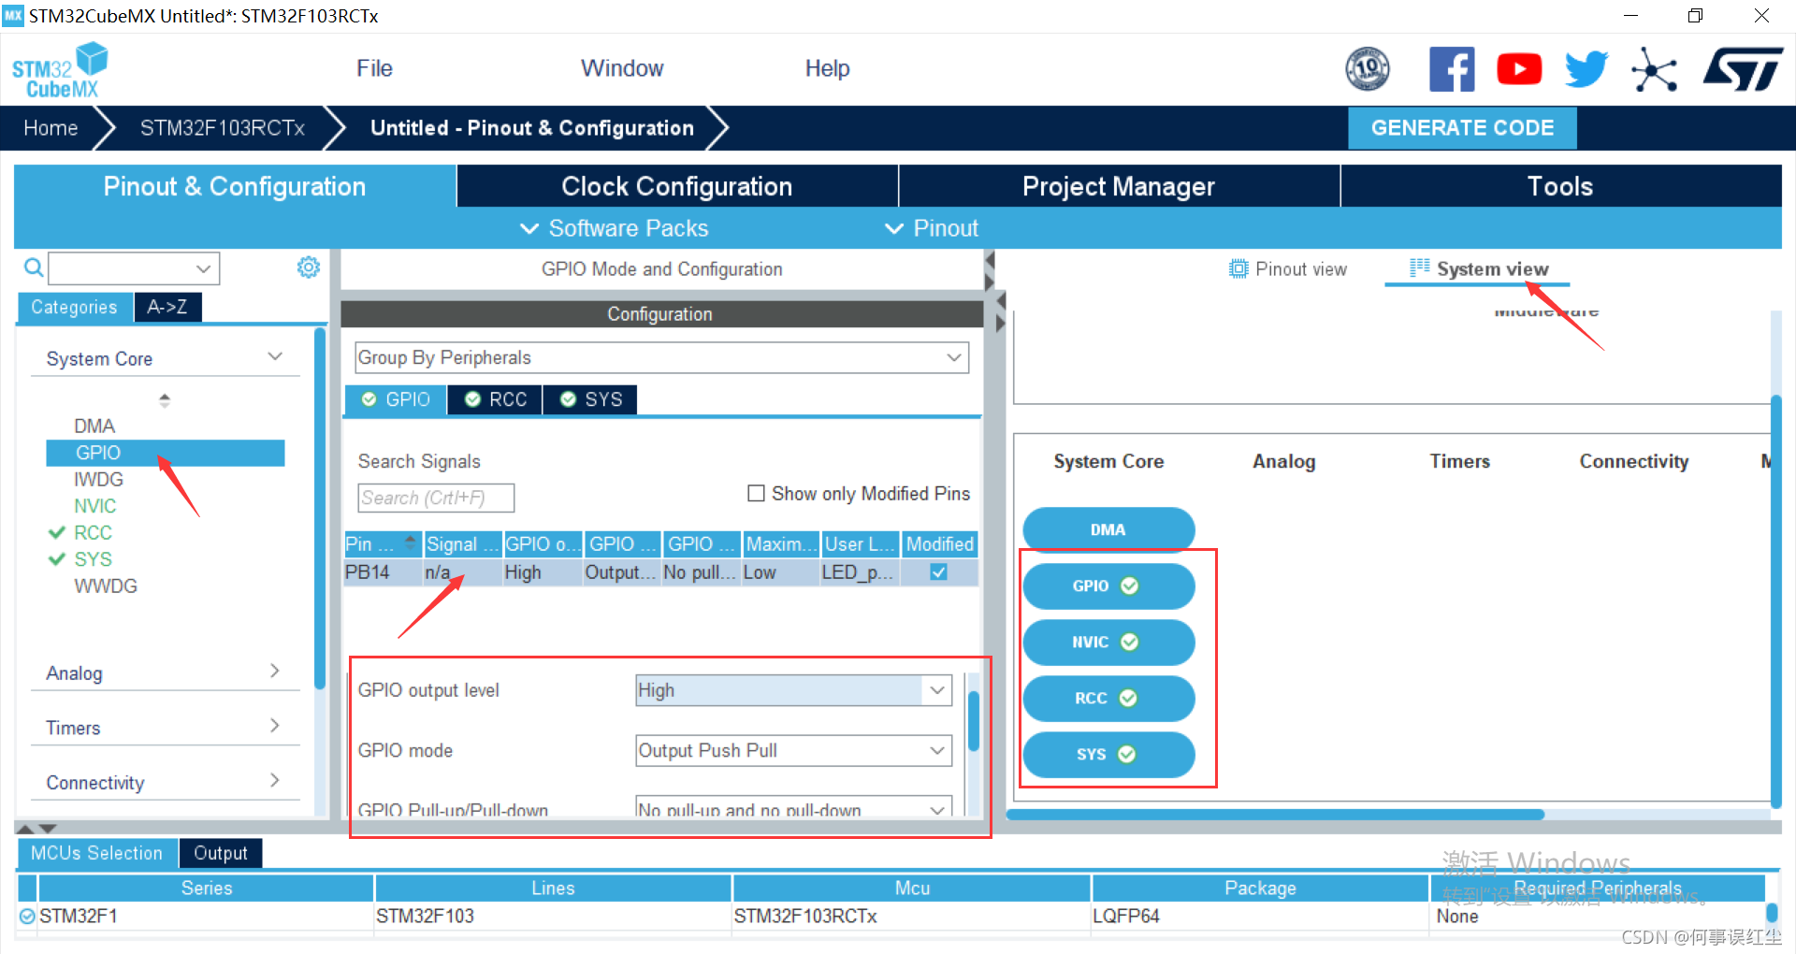Image resolution: width=1796 pixels, height=954 pixels.
Task: Select IWDG in the System Core list
Action: coord(98,479)
